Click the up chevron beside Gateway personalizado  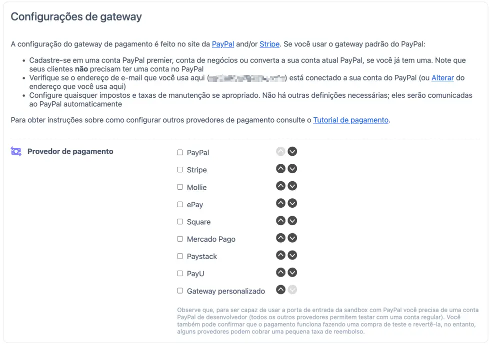280,290
